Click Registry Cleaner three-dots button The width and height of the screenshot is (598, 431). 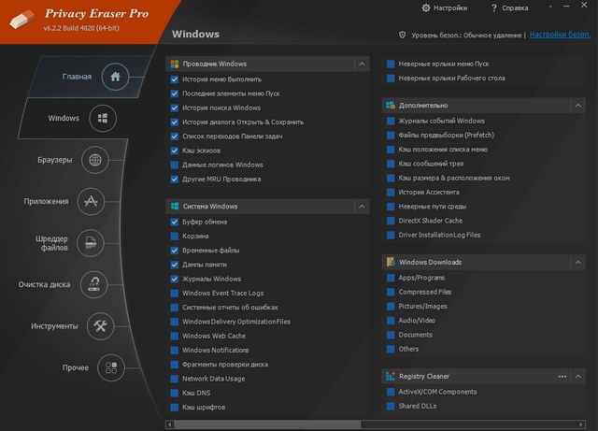point(562,376)
